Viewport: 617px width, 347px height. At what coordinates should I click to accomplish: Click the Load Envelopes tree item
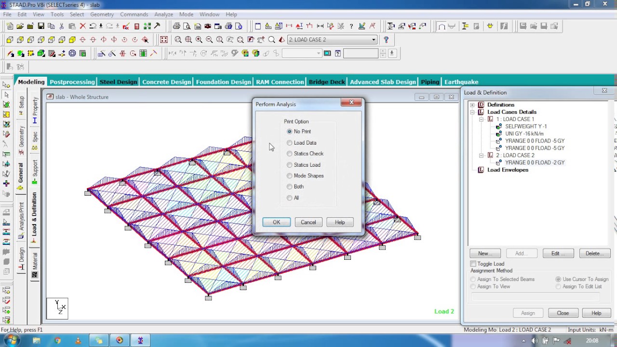tap(508, 170)
